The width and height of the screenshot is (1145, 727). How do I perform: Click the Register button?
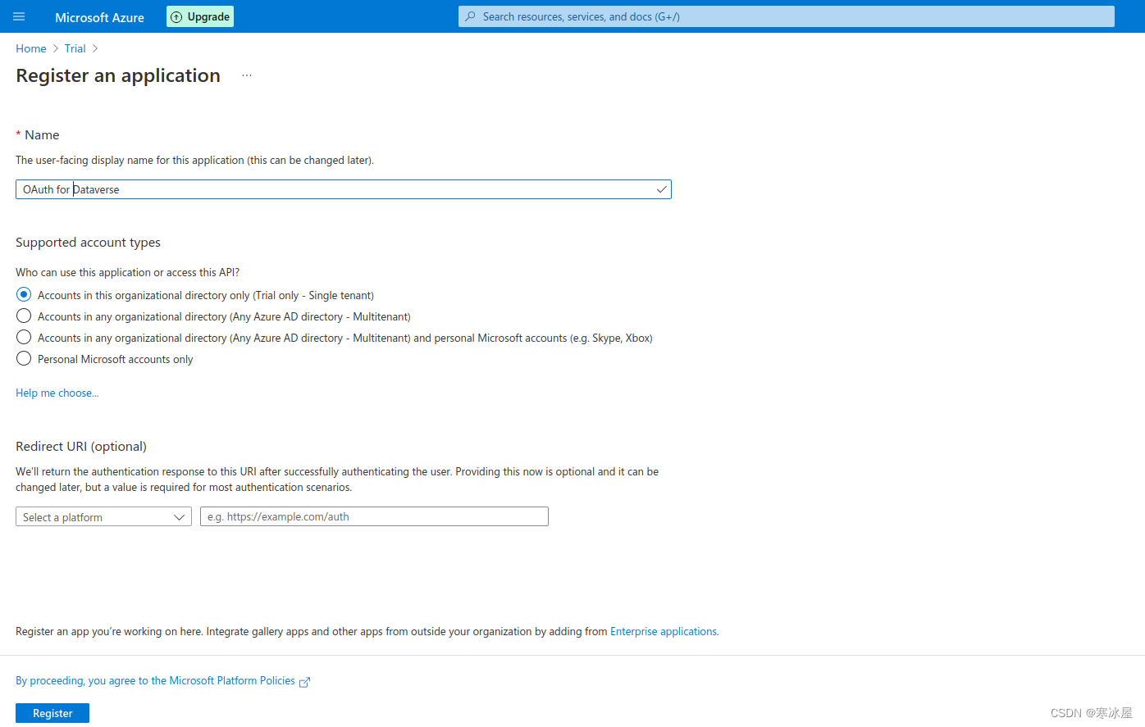coord(52,713)
